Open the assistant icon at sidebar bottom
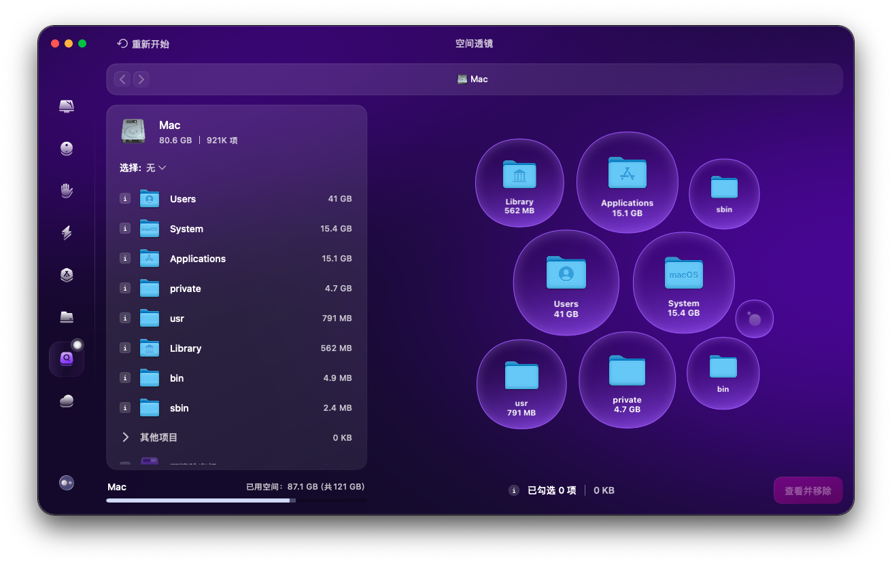 tap(67, 483)
